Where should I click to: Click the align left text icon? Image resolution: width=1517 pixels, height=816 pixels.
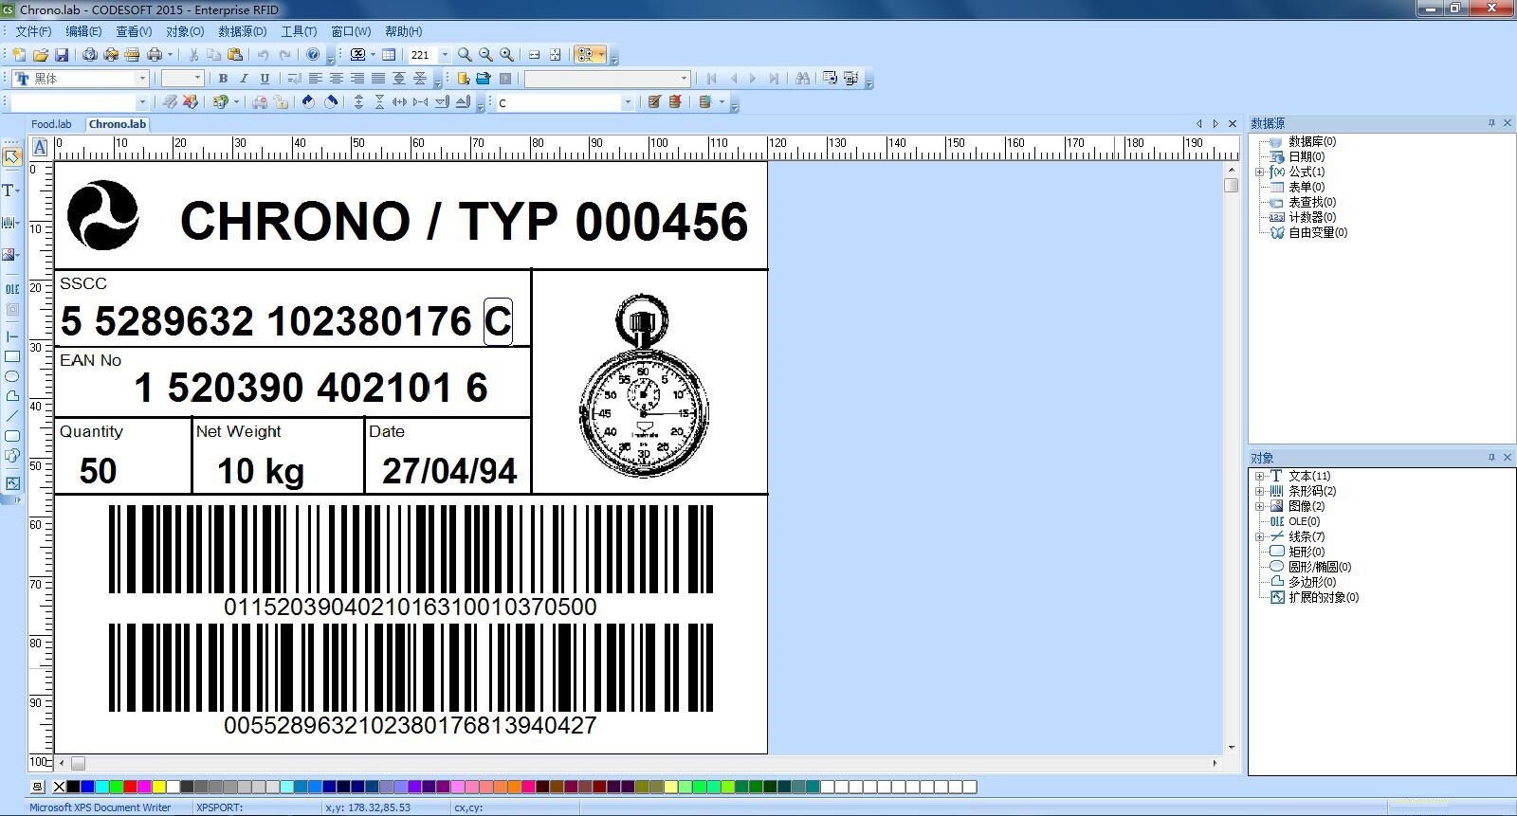click(x=316, y=79)
